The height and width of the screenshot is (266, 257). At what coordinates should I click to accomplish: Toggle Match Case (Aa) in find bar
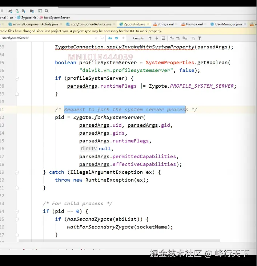click(x=110, y=38)
